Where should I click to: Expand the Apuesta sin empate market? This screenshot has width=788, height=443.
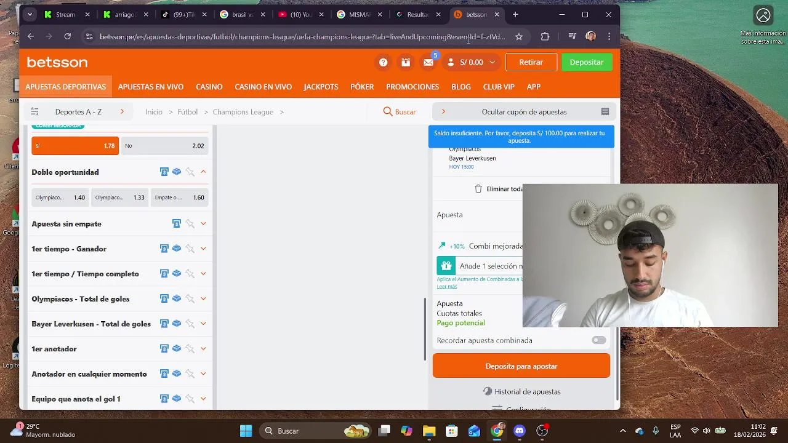pyautogui.click(x=203, y=224)
